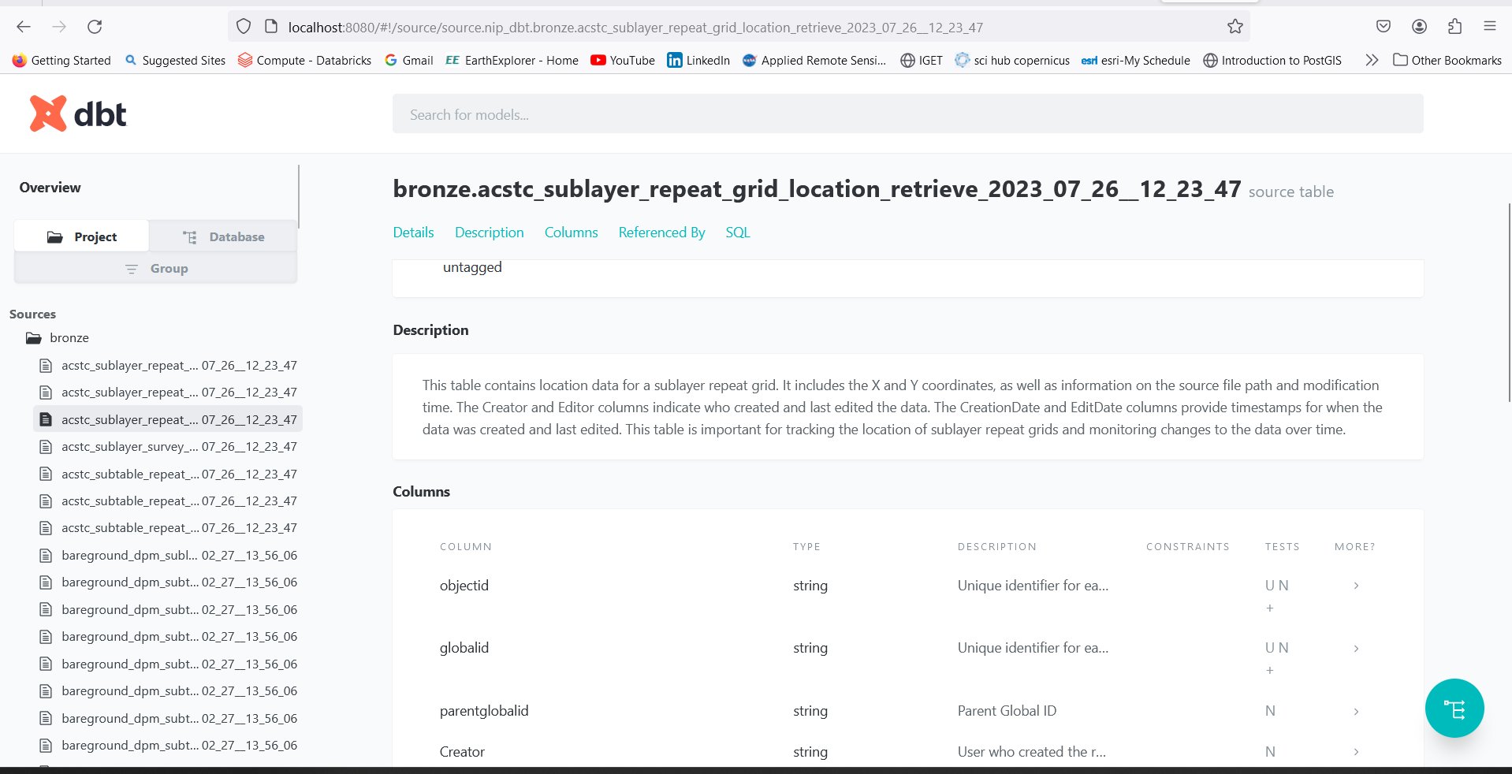Open the LinkedIn bookmark
This screenshot has width=1512, height=774.
tap(698, 60)
